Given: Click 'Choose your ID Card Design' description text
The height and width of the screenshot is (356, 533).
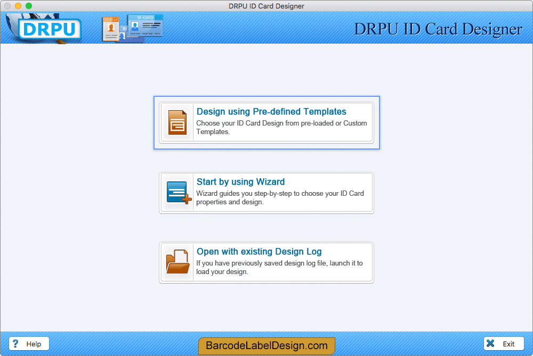Looking at the screenshot, I should tap(281, 127).
